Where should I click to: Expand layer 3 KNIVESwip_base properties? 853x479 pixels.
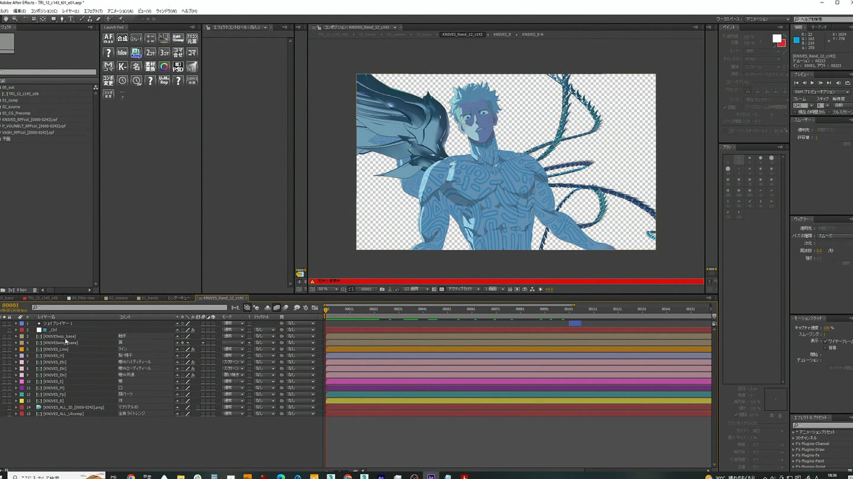[x=16, y=336]
